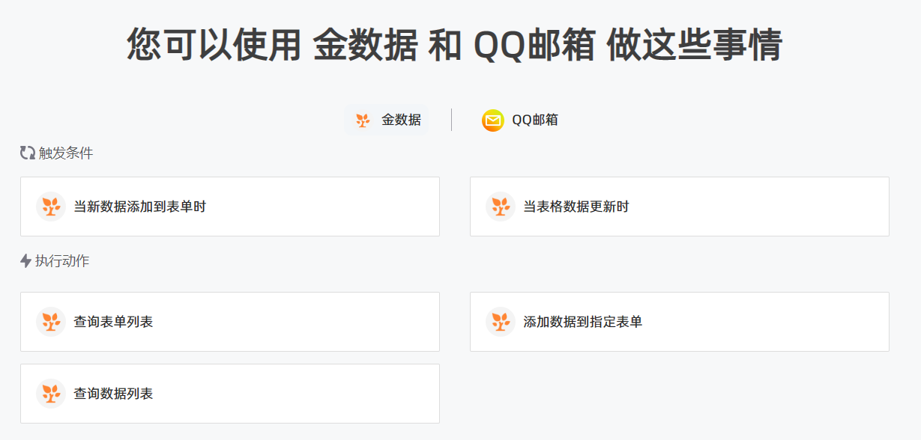Screen dimensions: 921x440
Task: Click 金数据 in the page heading
Action: (x=366, y=45)
